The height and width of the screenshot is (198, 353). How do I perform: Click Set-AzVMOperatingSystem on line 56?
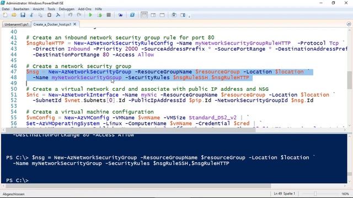pos(63,123)
